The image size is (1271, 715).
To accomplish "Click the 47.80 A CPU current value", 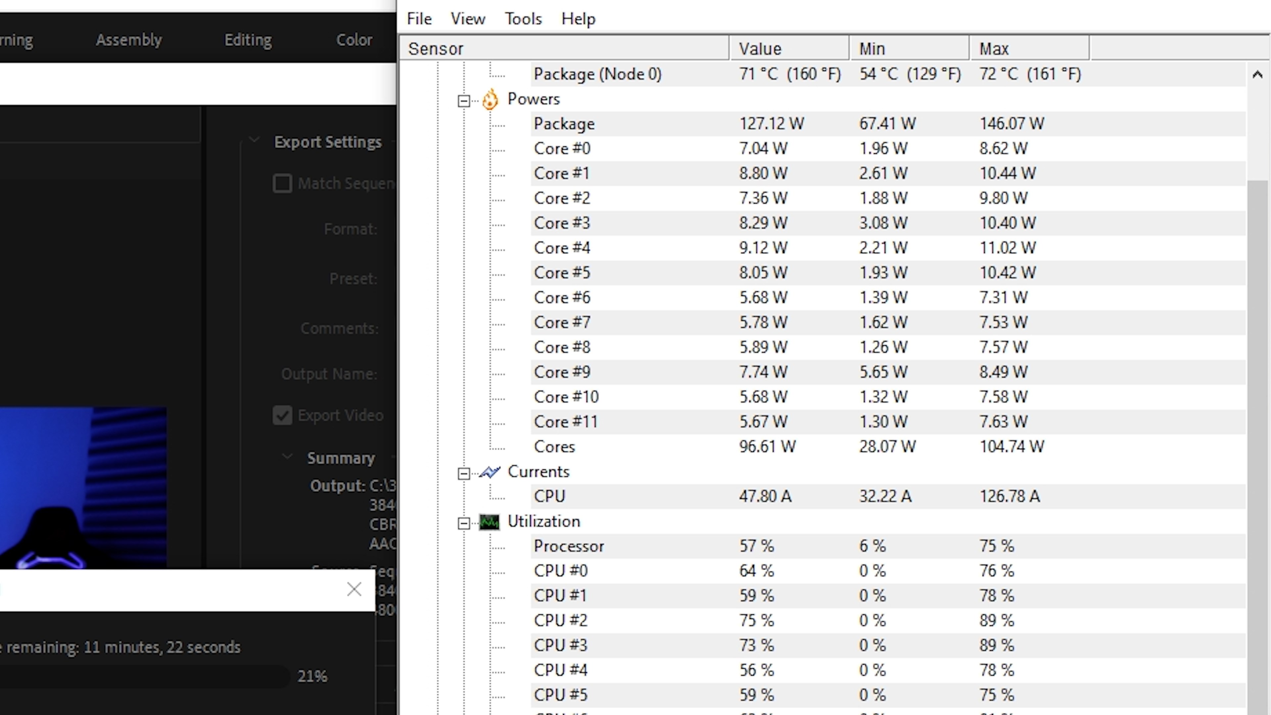I will coord(765,496).
